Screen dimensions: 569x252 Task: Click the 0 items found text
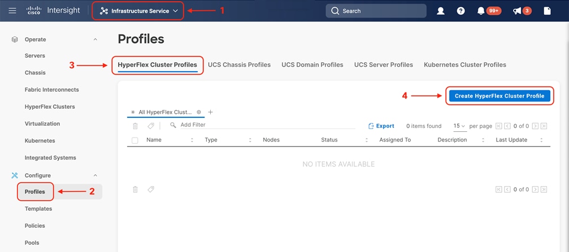(424, 126)
